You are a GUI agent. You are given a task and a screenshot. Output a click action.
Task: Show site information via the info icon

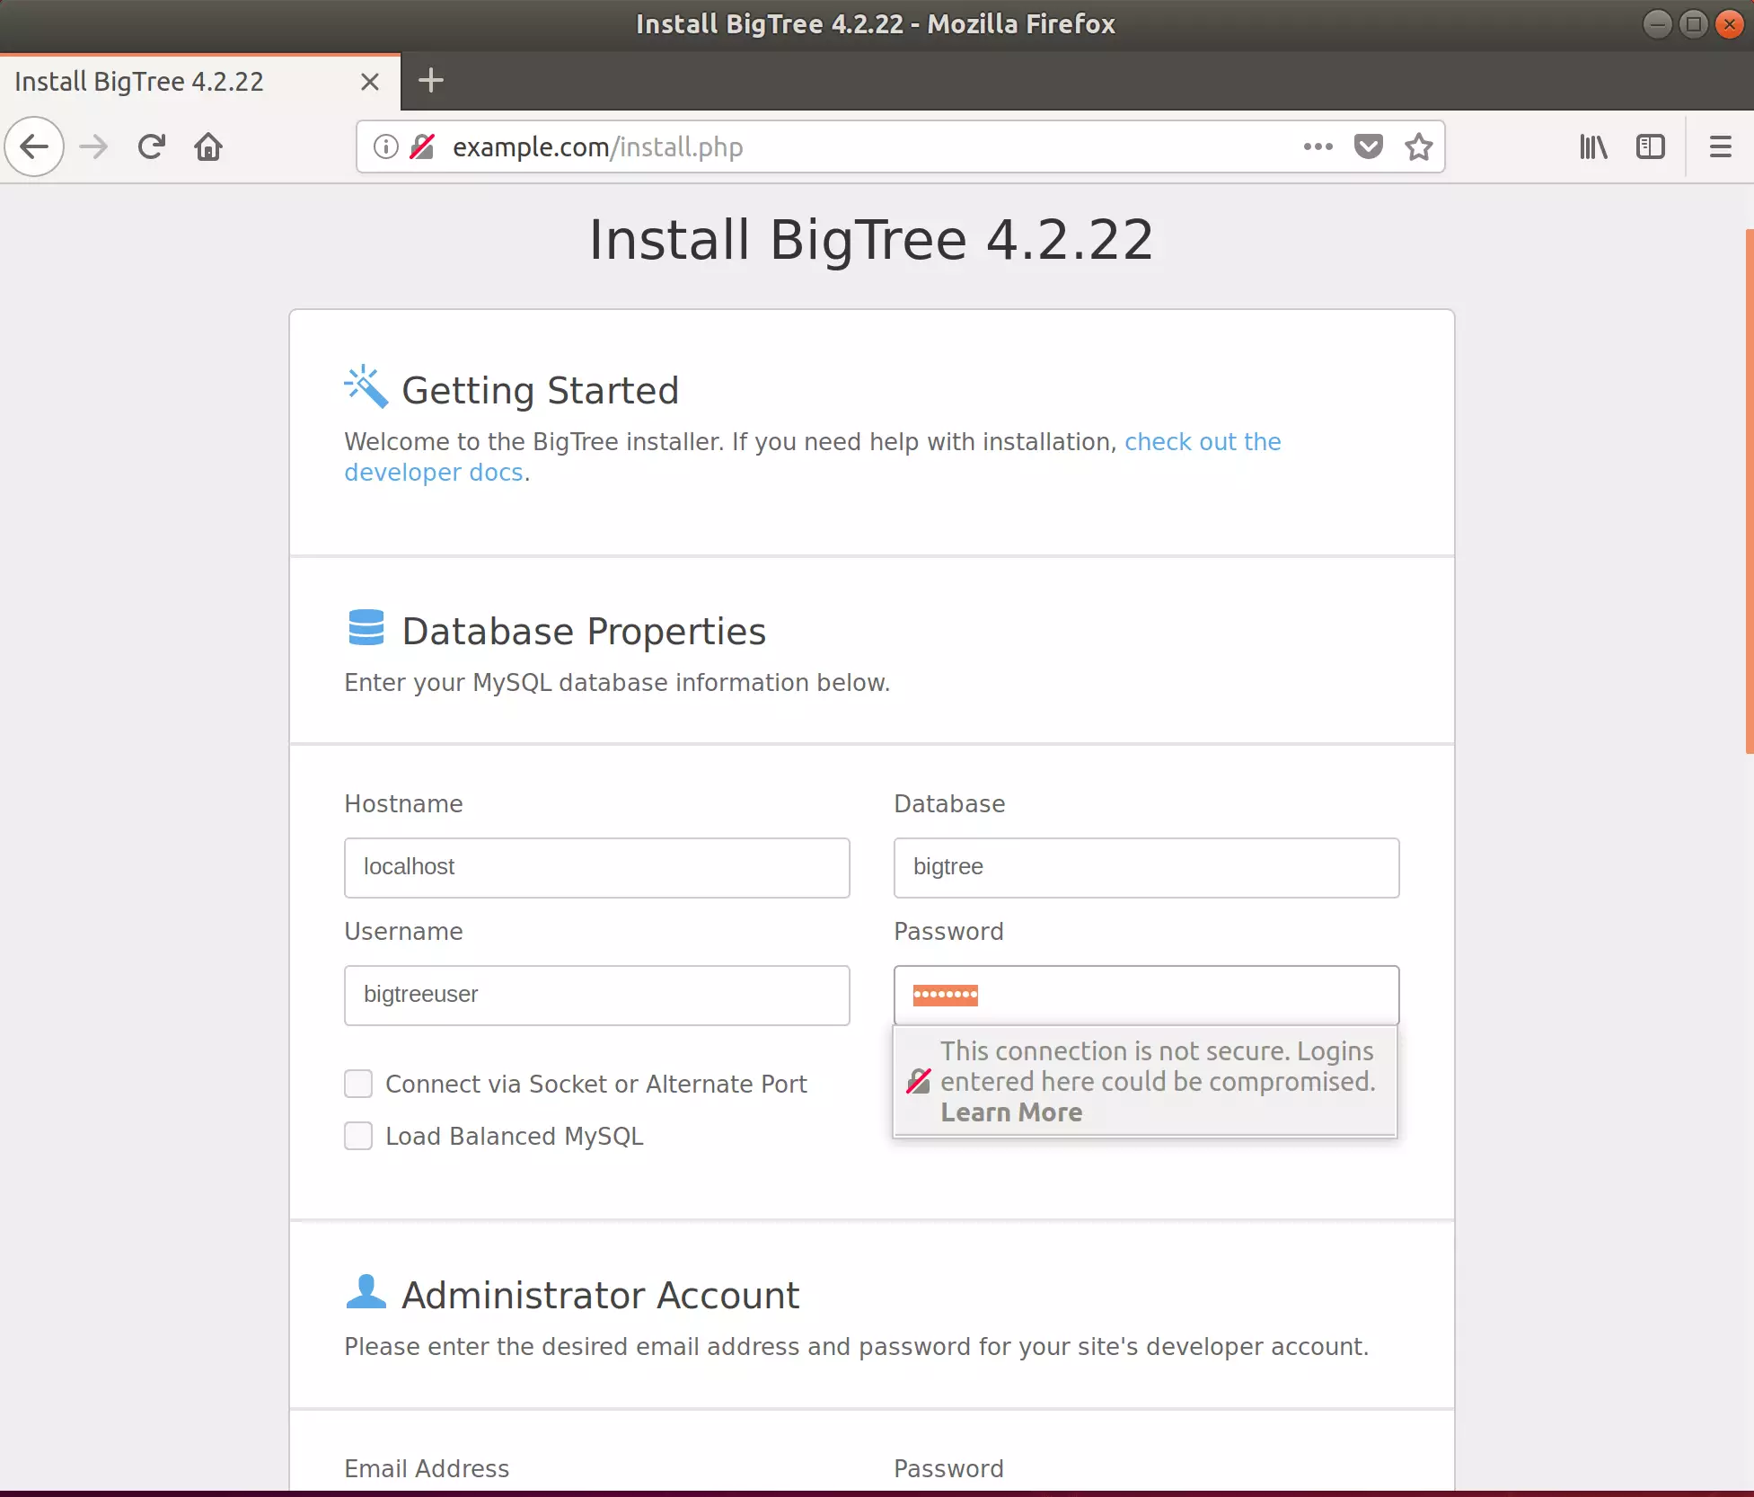coord(385,146)
